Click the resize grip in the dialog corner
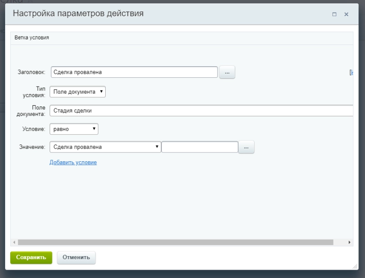365x278 pixels. tap(355, 266)
